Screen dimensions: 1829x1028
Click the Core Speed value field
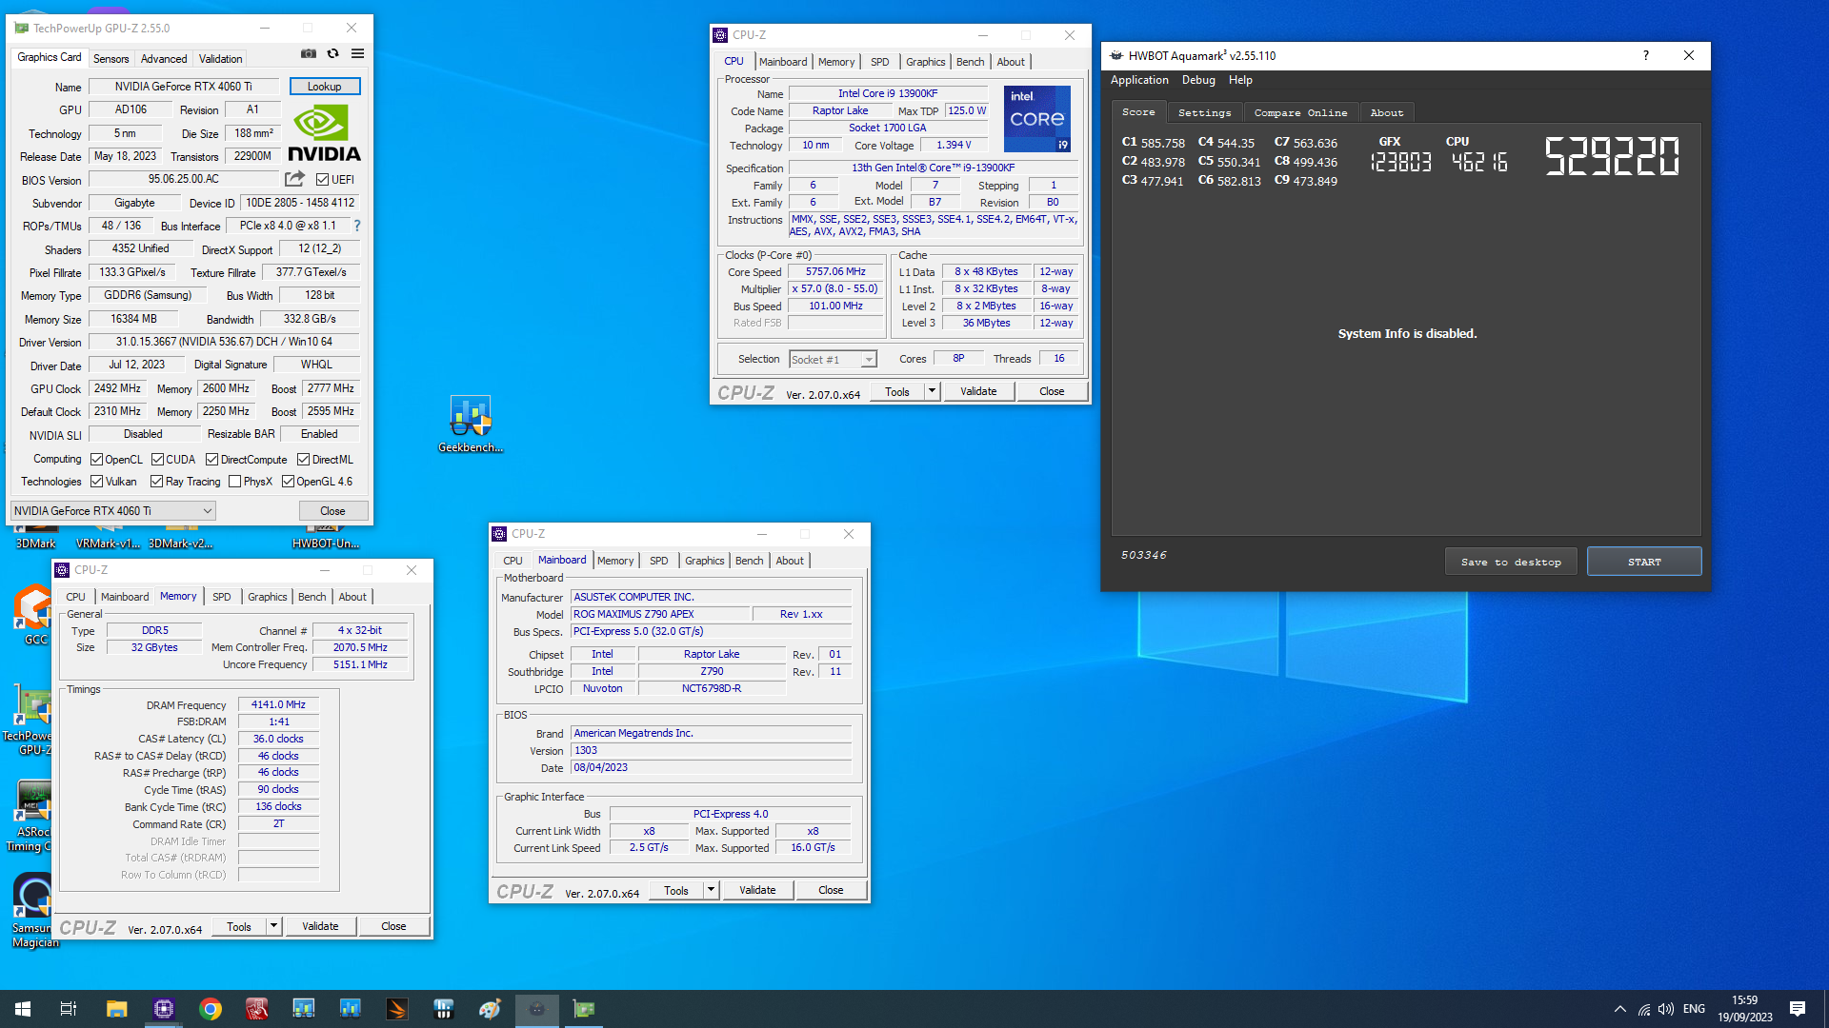835,272
